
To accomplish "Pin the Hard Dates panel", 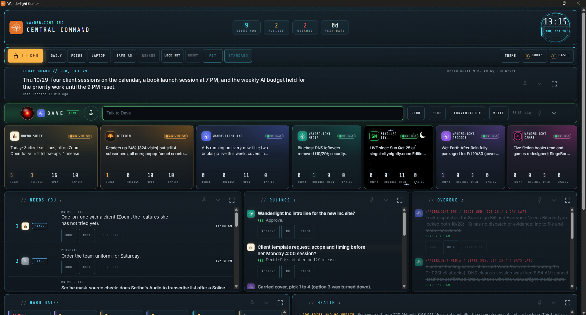I will click(252, 302).
